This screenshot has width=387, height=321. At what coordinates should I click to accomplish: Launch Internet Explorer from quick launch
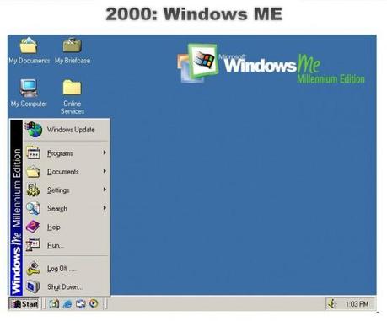[x=67, y=304]
